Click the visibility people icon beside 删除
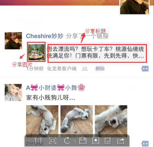The height and width of the screenshot is (147, 154). 85,69
